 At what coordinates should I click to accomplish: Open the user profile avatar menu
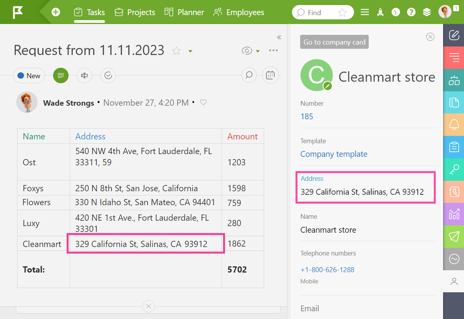(x=445, y=12)
